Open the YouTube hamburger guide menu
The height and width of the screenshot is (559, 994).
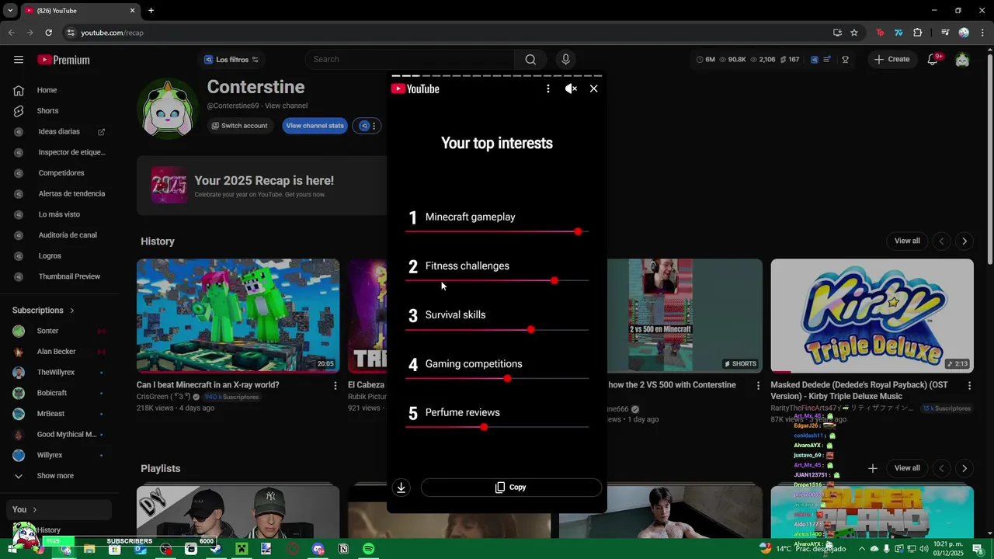pyautogui.click(x=19, y=60)
